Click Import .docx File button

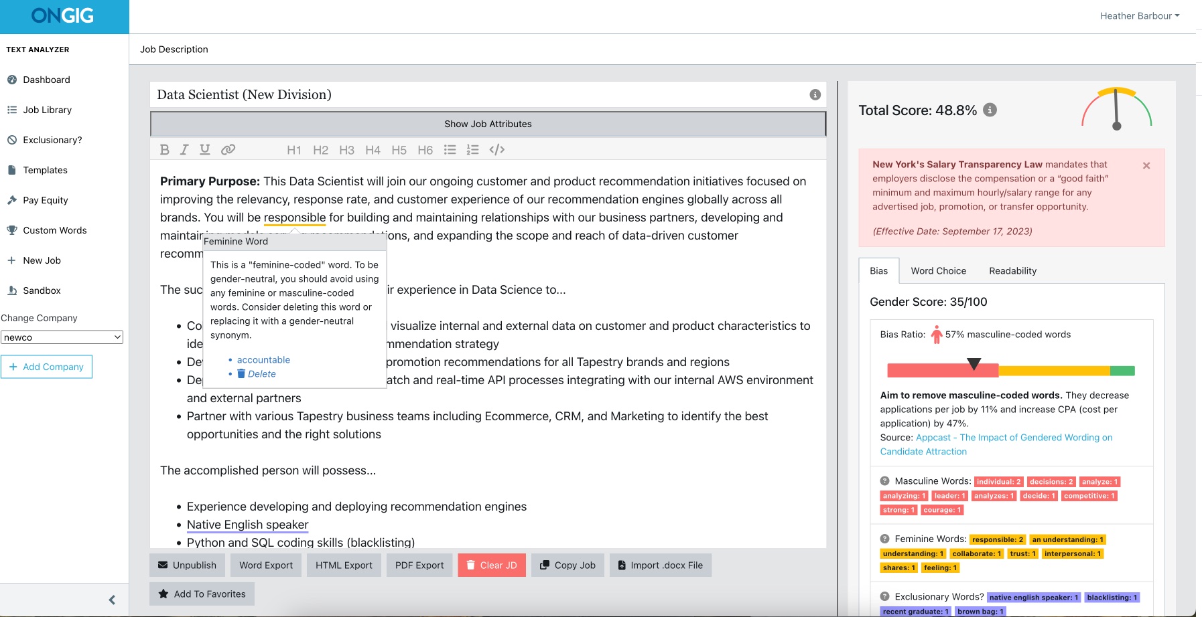[x=661, y=565]
